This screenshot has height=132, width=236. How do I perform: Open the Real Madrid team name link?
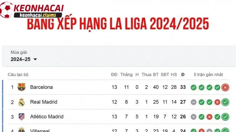pyautogui.click(x=44, y=102)
